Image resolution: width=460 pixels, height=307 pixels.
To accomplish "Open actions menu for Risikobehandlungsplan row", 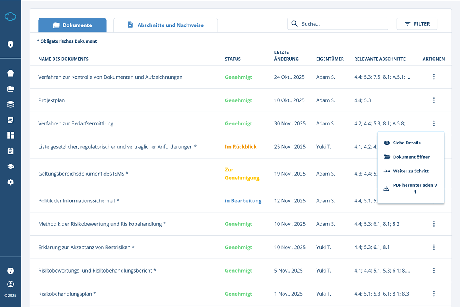I will pyautogui.click(x=434, y=294).
